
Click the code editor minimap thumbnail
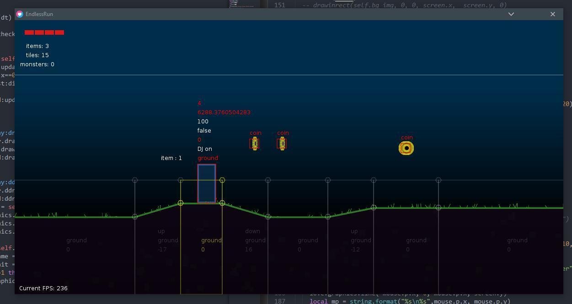point(242,4)
